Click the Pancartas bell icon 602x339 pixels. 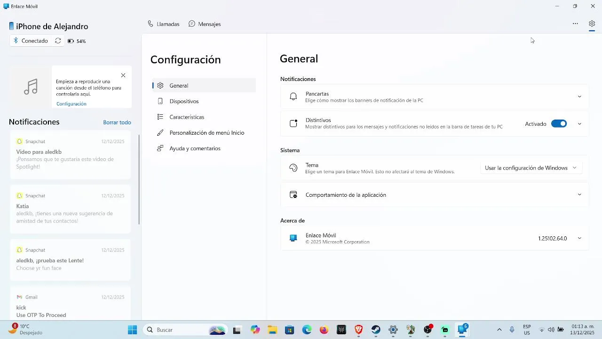click(293, 97)
